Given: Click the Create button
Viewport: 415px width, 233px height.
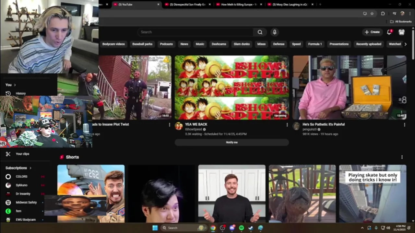Looking at the screenshot, I should [x=372, y=32].
